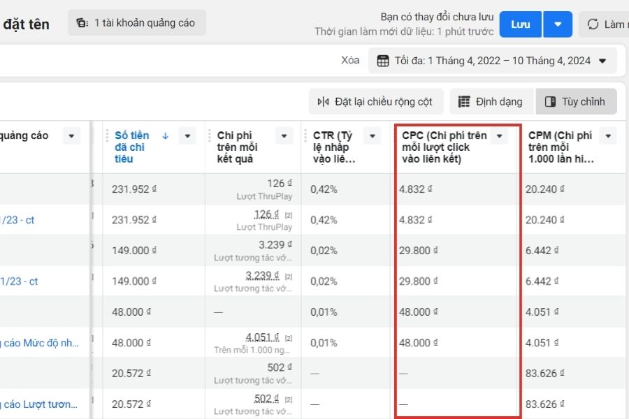Click the first 0,42% CTR cell
629x419 pixels.
(324, 189)
